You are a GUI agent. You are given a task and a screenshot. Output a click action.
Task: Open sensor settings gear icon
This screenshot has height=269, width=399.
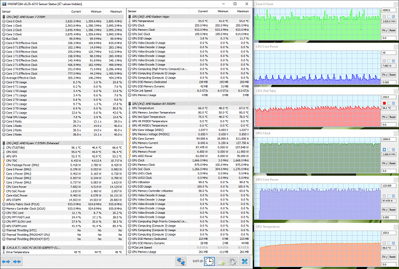(233, 261)
